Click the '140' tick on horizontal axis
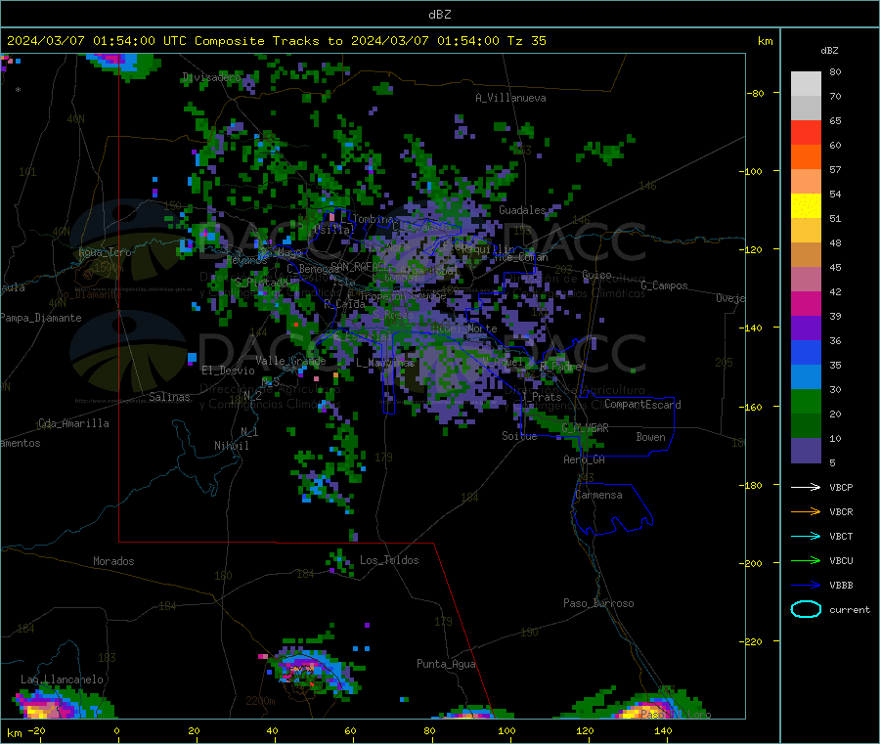880x744 pixels. pyautogui.click(x=663, y=730)
